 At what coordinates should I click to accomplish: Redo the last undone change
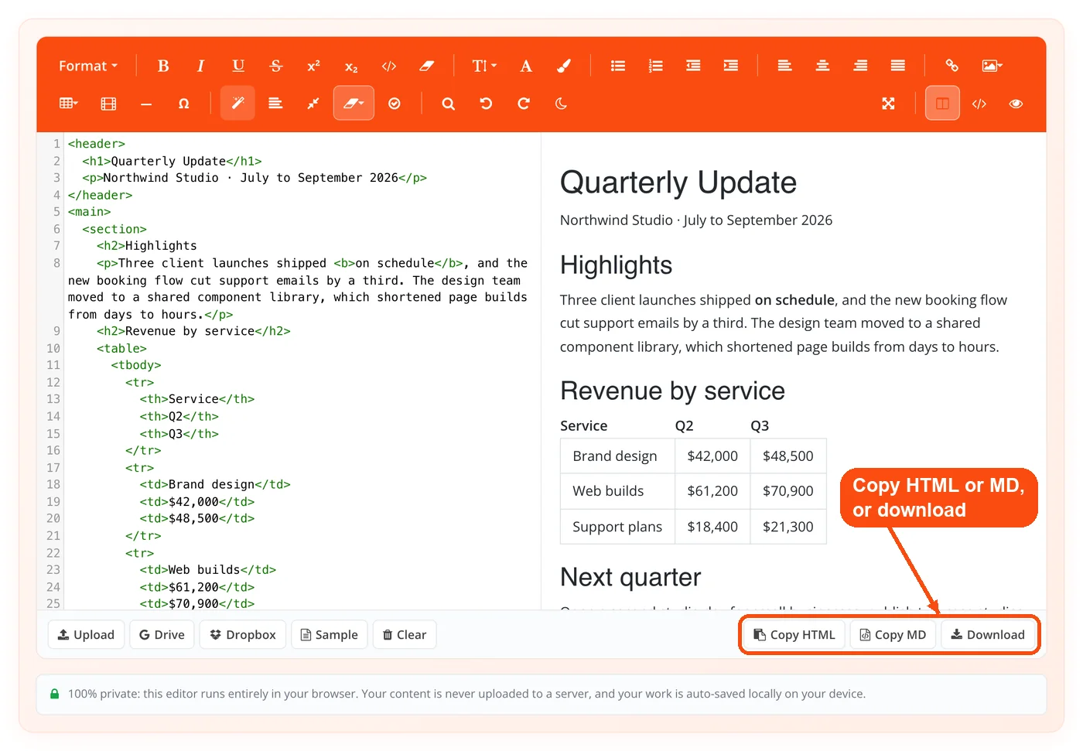524,104
